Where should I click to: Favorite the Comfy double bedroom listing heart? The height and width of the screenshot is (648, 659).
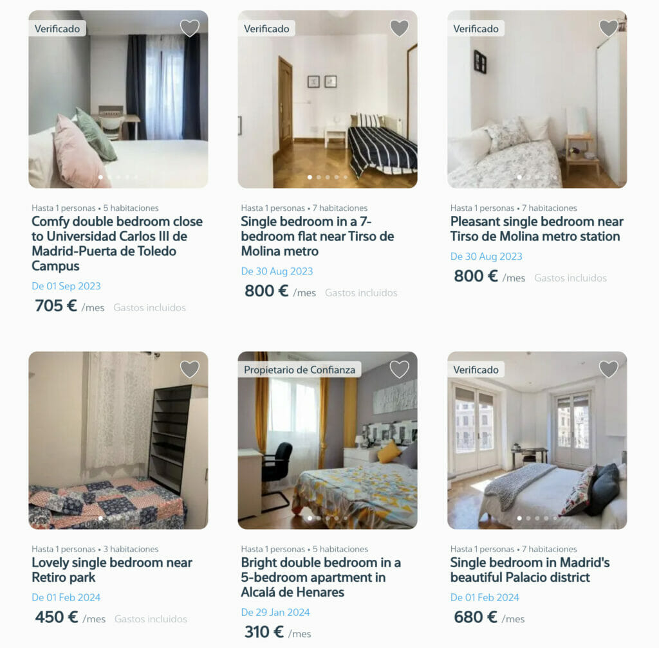[x=190, y=28]
